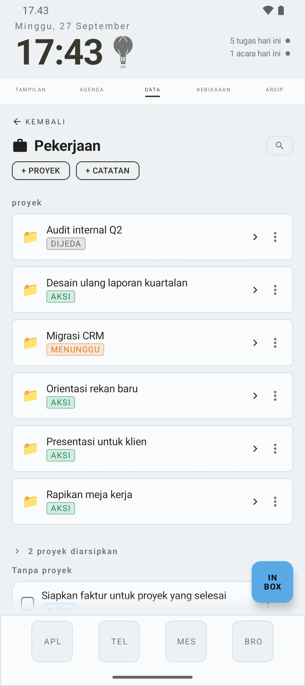Tap folder icon of Rapikan meja kerja
Image resolution: width=305 pixels, height=686 pixels.
(x=30, y=502)
